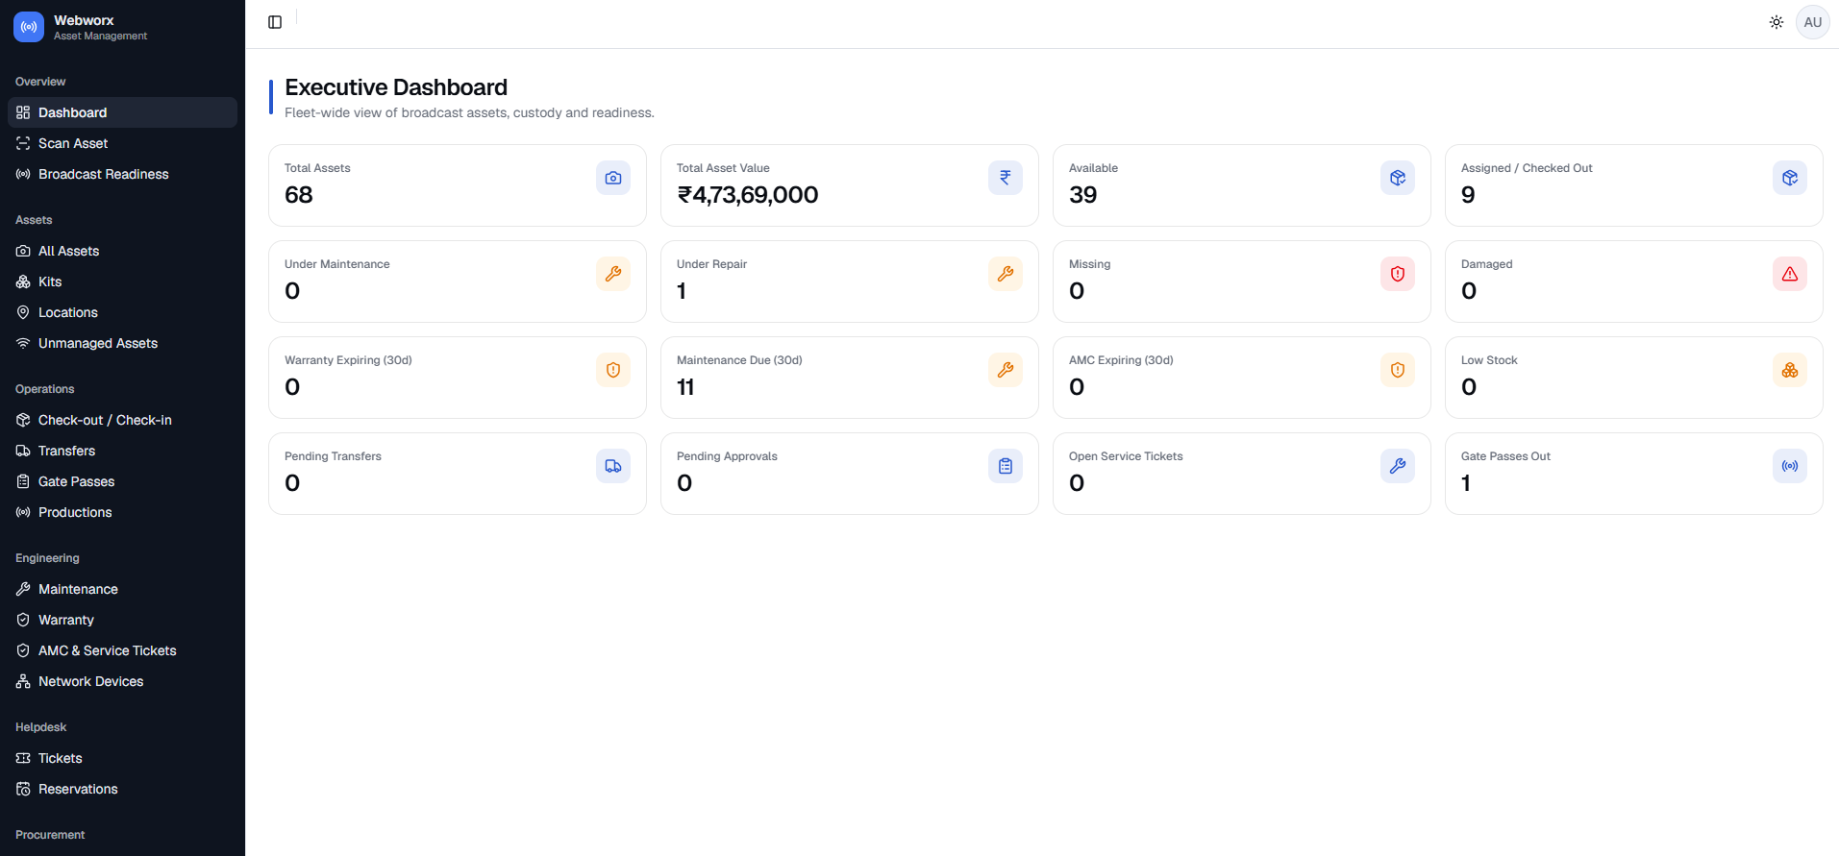Navigate to Productions
This screenshot has height=856, width=1839.
pos(122,512)
